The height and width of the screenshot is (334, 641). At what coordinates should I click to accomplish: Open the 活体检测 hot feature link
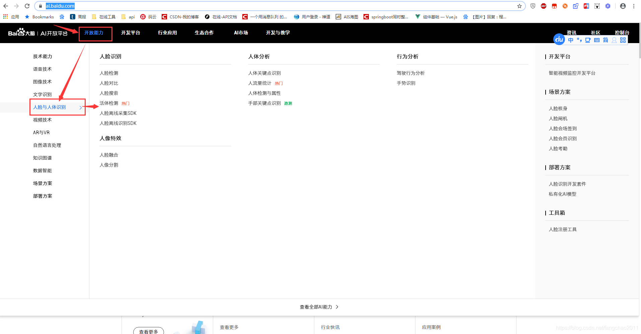pos(109,103)
